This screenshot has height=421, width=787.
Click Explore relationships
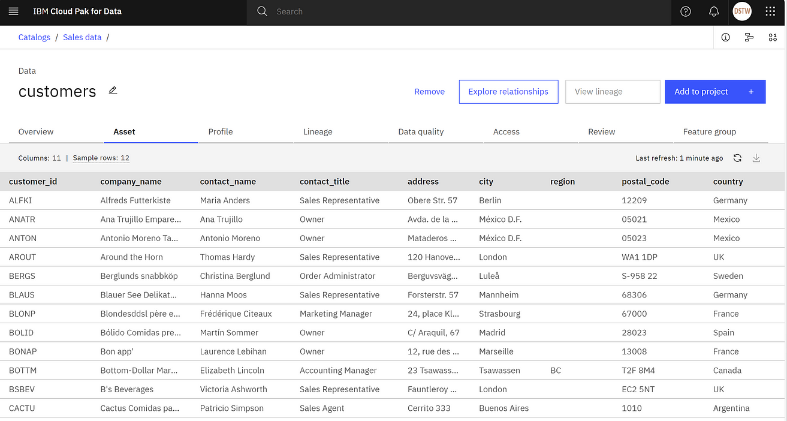point(508,92)
